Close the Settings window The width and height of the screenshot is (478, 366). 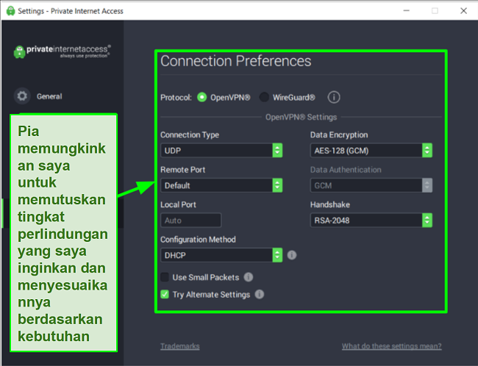[464, 11]
